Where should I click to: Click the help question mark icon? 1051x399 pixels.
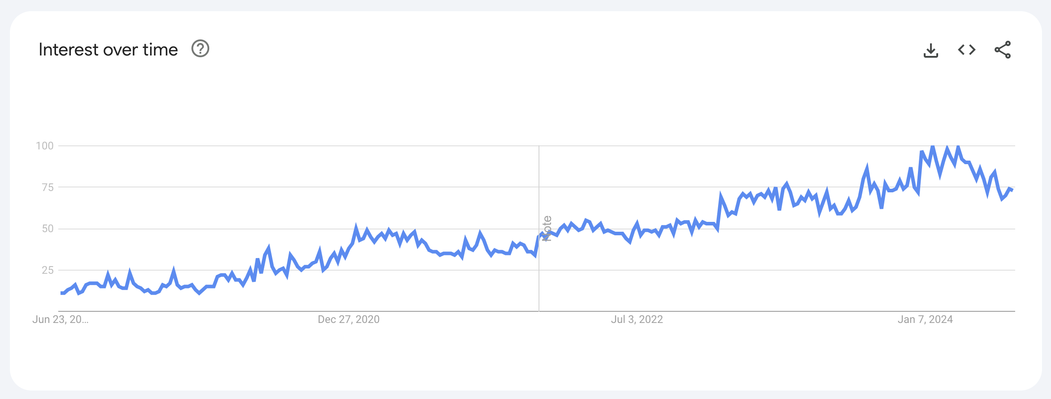tap(200, 49)
